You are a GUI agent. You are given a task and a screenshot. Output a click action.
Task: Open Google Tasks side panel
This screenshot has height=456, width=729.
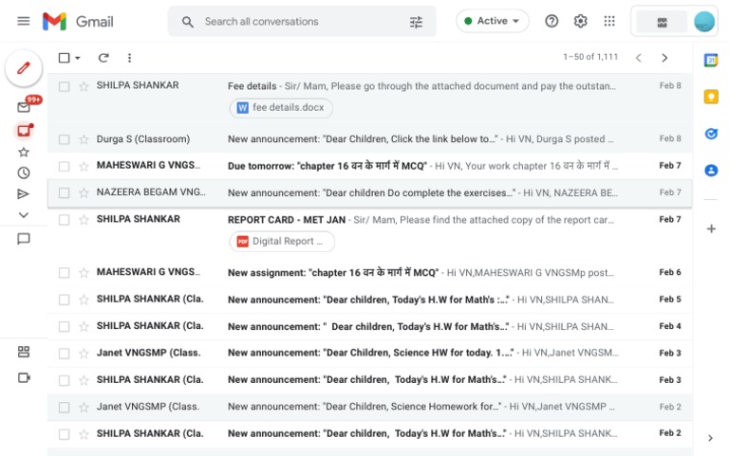click(711, 134)
